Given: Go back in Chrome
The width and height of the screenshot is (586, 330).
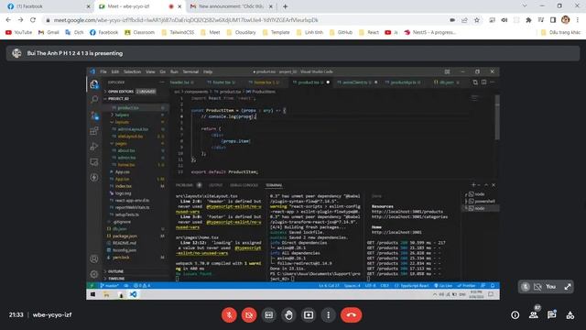Looking at the screenshot, I should 8,20.
